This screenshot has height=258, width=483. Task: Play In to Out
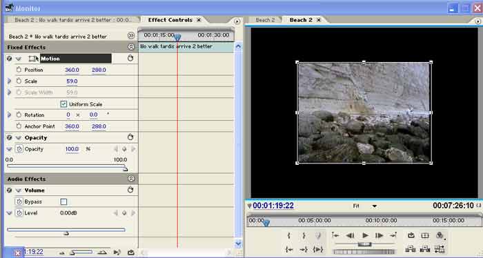tap(317, 249)
